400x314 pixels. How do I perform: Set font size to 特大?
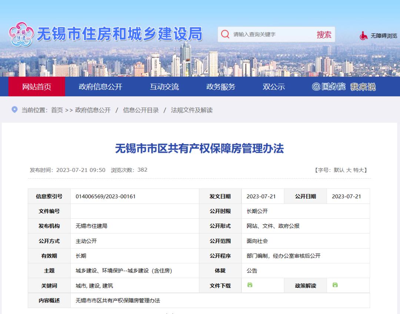[x=359, y=170]
